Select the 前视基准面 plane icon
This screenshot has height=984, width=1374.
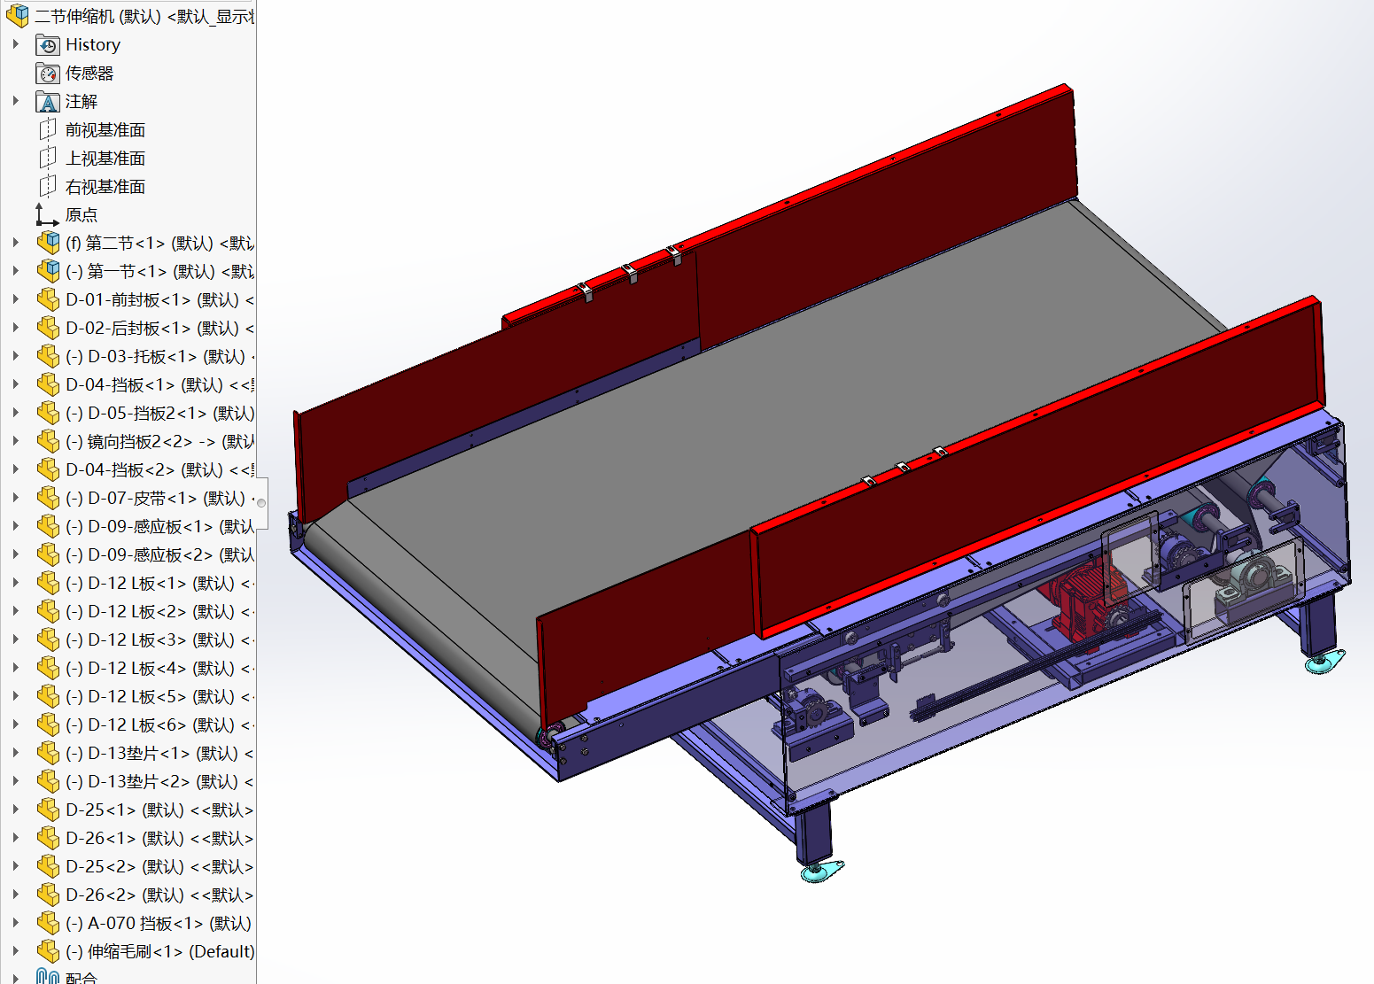[48, 130]
